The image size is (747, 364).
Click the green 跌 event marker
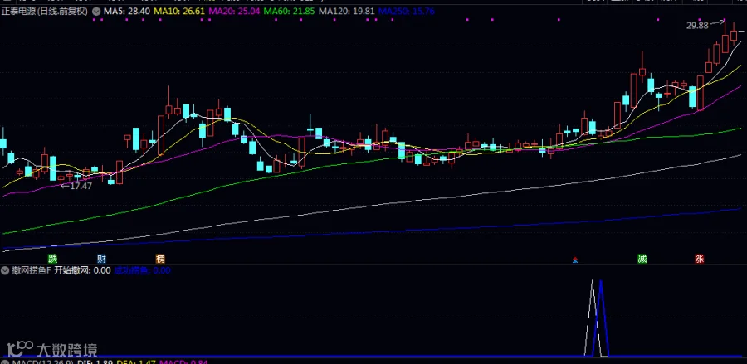52,259
